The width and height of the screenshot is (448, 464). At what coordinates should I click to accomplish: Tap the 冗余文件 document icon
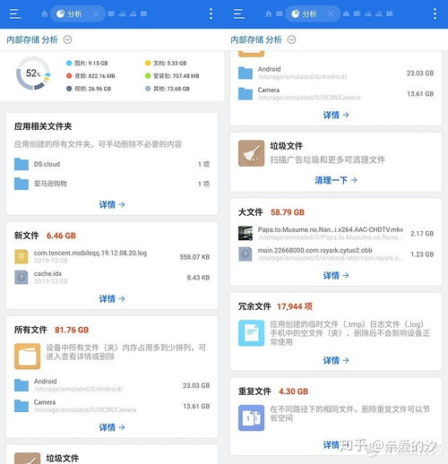251,333
